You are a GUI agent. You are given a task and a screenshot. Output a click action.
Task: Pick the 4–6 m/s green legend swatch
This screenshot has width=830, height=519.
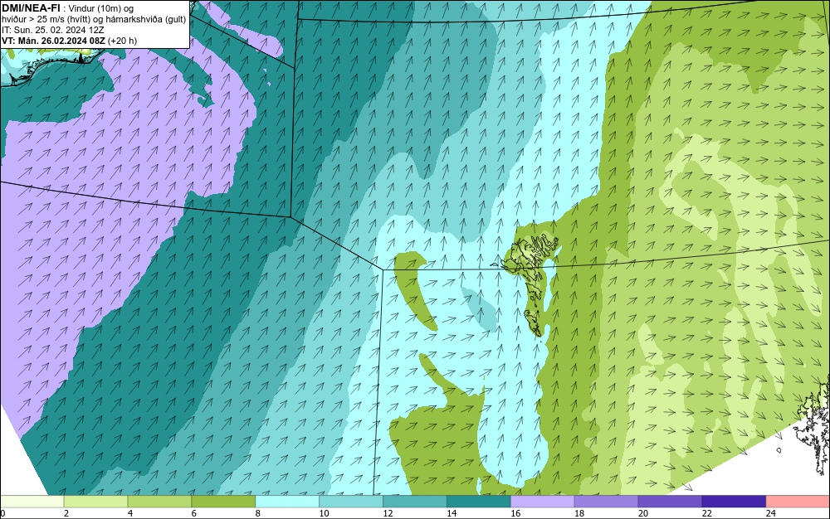tap(159, 502)
